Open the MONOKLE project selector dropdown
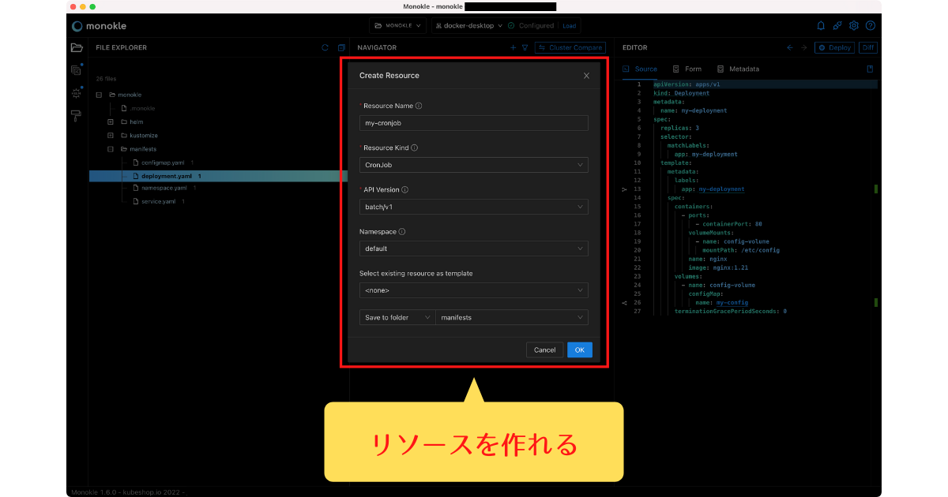 point(398,25)
